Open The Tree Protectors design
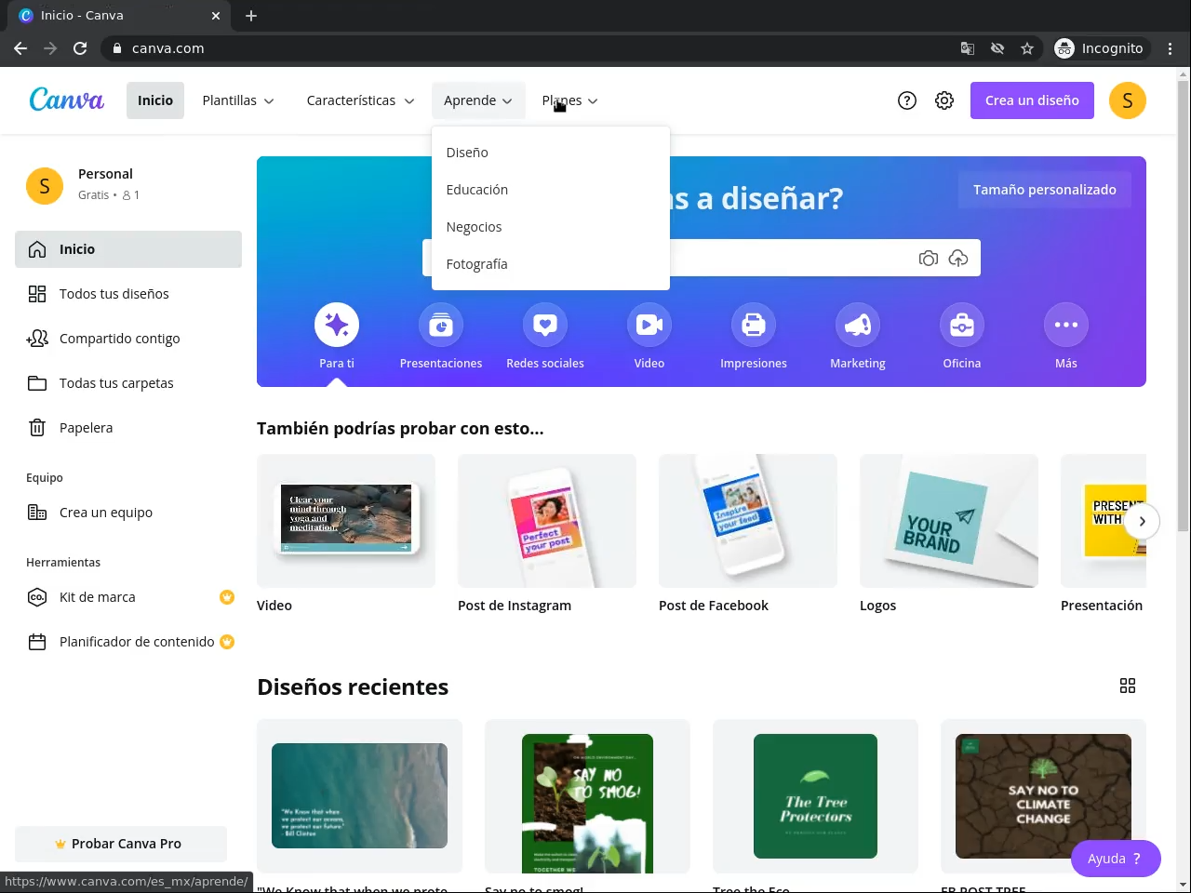Viewport: 1191px width, 893px height. click(x=815, y=796)
